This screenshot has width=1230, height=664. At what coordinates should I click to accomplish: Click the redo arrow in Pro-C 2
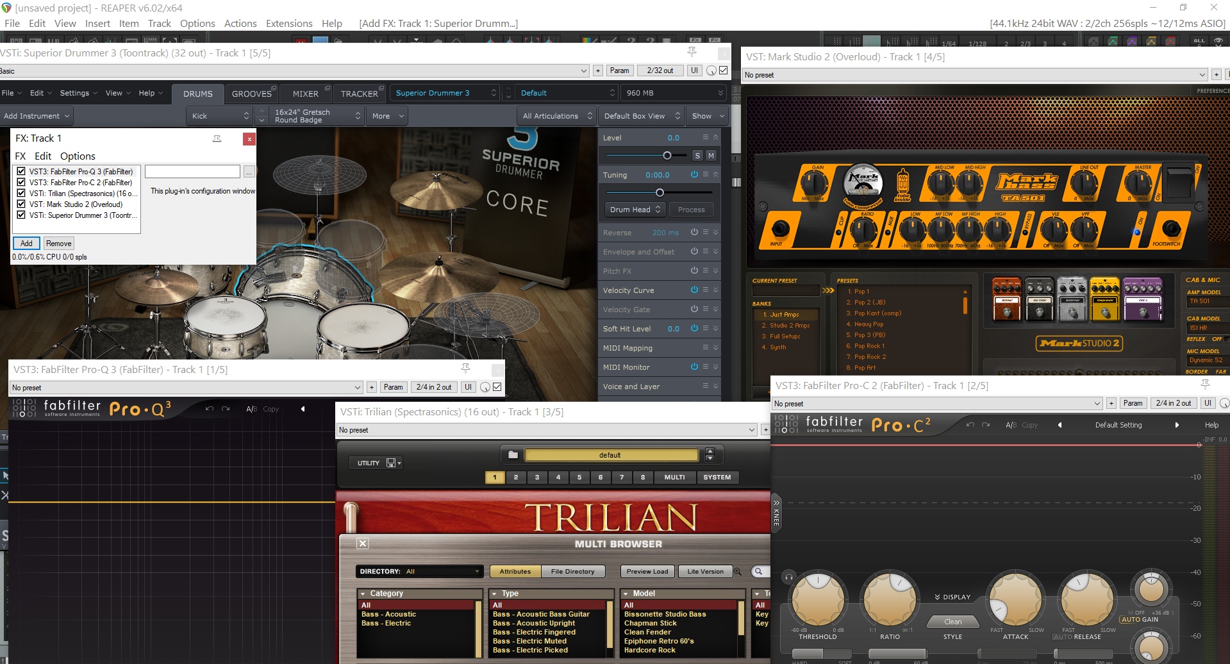(x=986, y=425)
